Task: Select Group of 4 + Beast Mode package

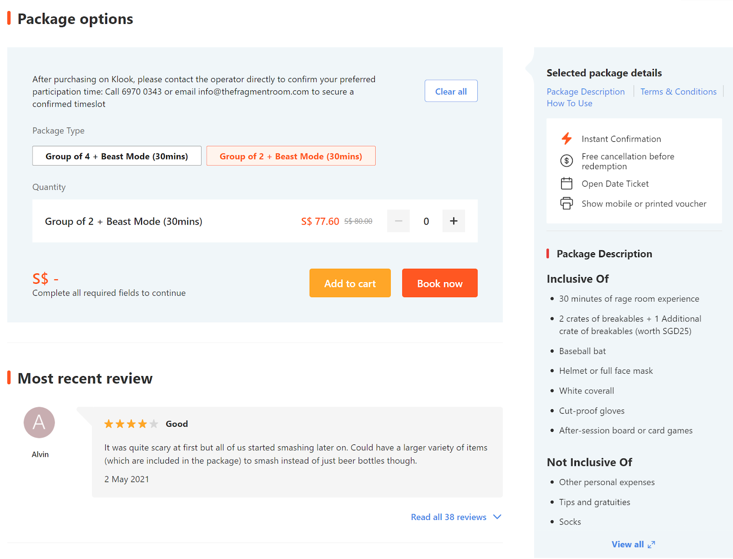Action: [x=117, y=156]
